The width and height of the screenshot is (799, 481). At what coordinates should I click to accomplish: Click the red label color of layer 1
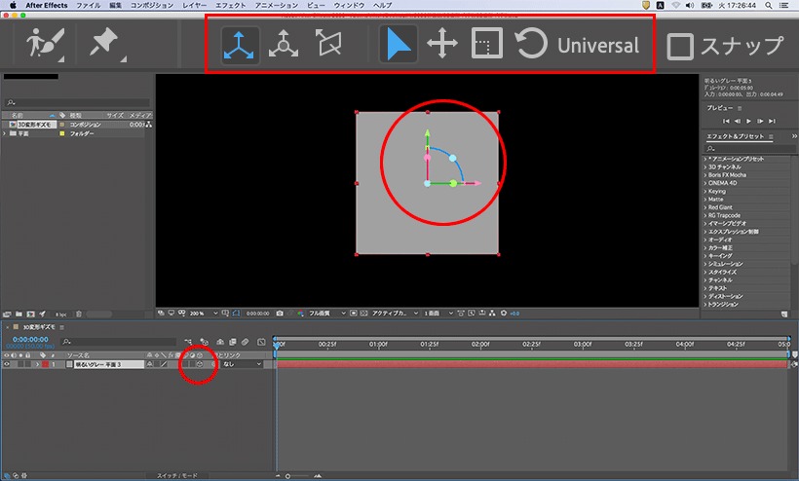46,364
